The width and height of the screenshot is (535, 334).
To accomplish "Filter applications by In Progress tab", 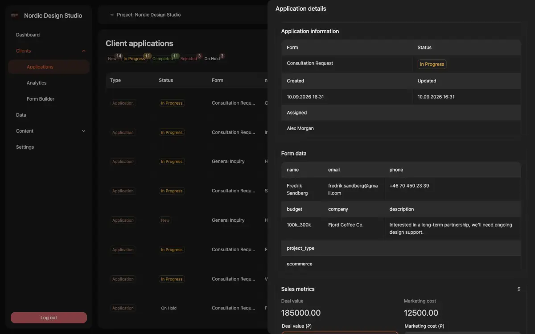I will (134, 58).
